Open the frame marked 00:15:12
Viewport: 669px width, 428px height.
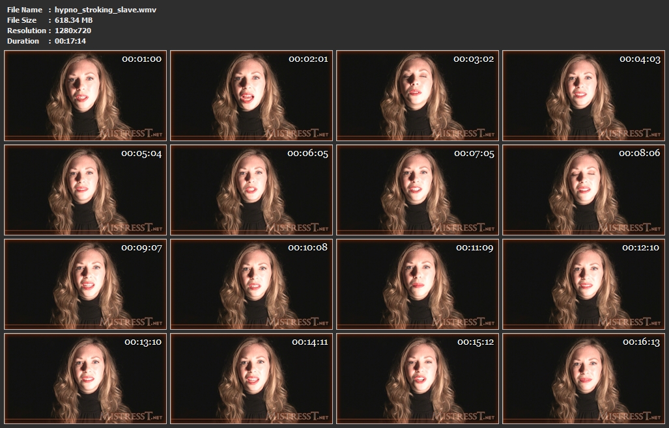coord(418,378)
